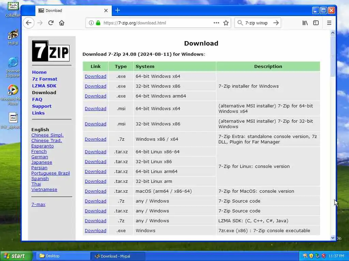Download 64-bit Windows x64 .msi
Viewport: 349px width, 261px height.
(x=95, y=108)
